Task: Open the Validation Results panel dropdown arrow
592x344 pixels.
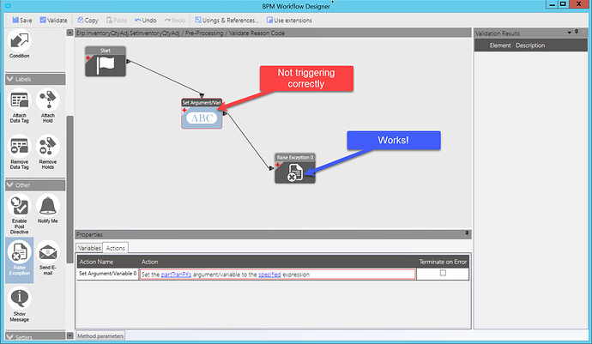Action: tap(570, 33)
